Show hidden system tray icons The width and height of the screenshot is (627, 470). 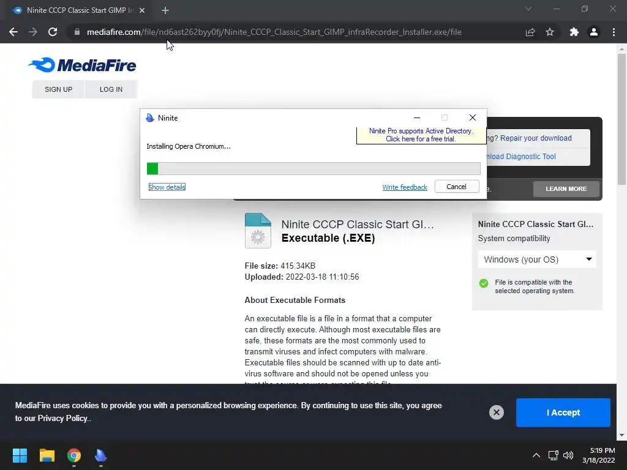pos(536,455)
